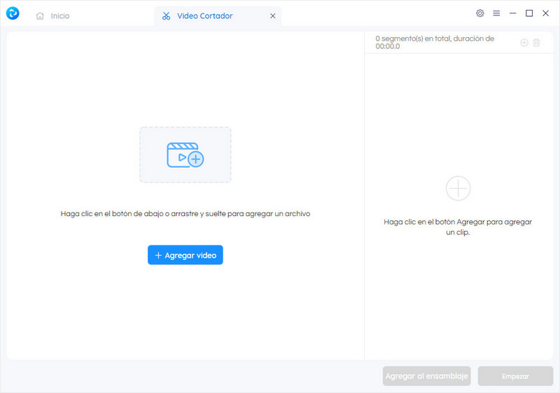This screenshot has width=560, height=393.
Task: Click large circular plus to add clip
Action: coord(458,188)
